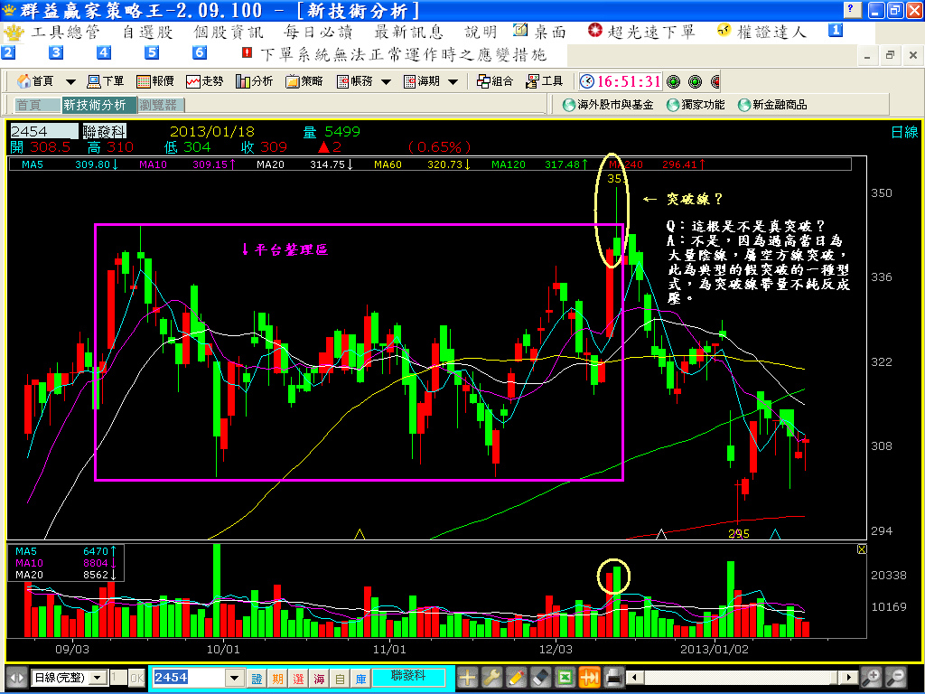Switch to desktop page 2

[x=8, y=52]
